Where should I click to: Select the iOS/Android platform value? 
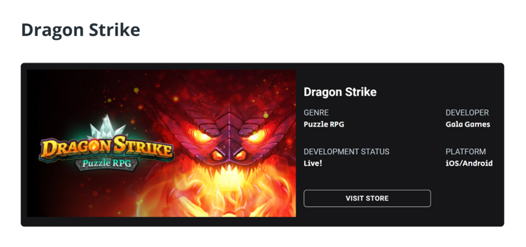click(469, 163)
